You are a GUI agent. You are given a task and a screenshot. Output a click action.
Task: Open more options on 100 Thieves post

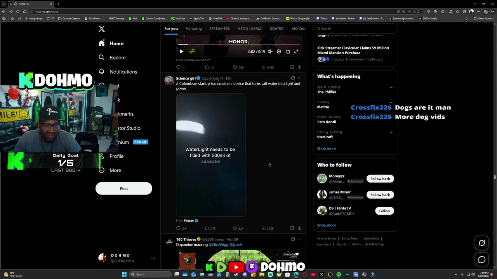point(299,239)
